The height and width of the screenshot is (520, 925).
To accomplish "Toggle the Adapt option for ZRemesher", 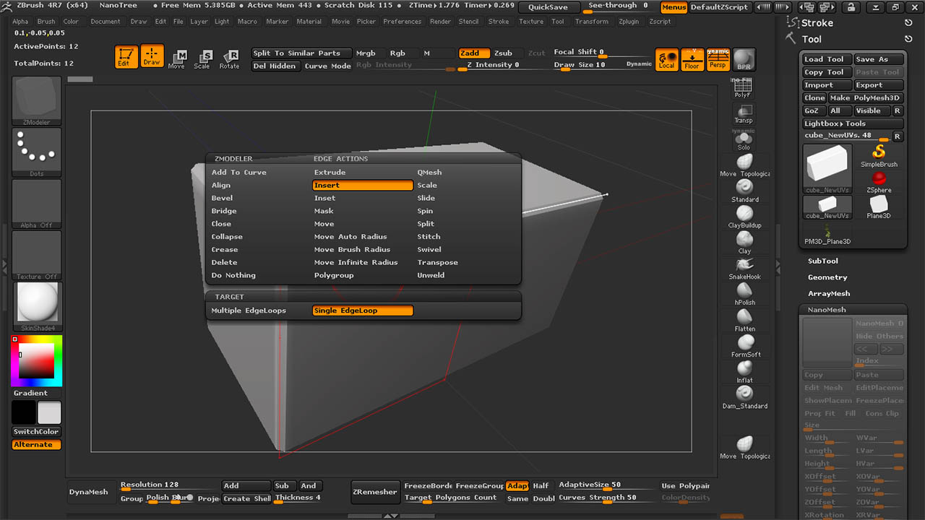I will coord(517,486).
